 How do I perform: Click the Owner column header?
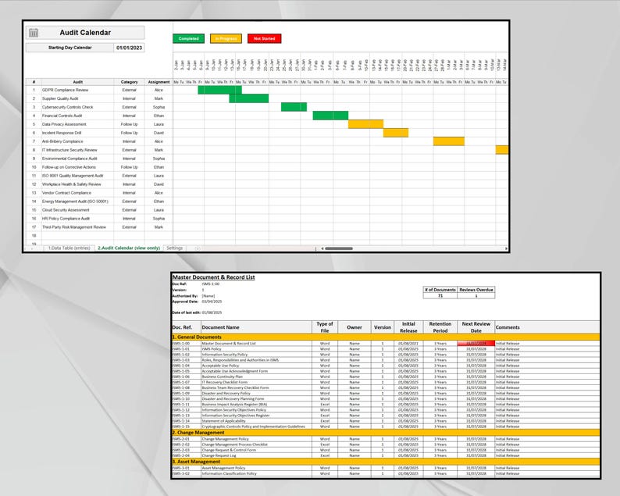tap(355, 327)
